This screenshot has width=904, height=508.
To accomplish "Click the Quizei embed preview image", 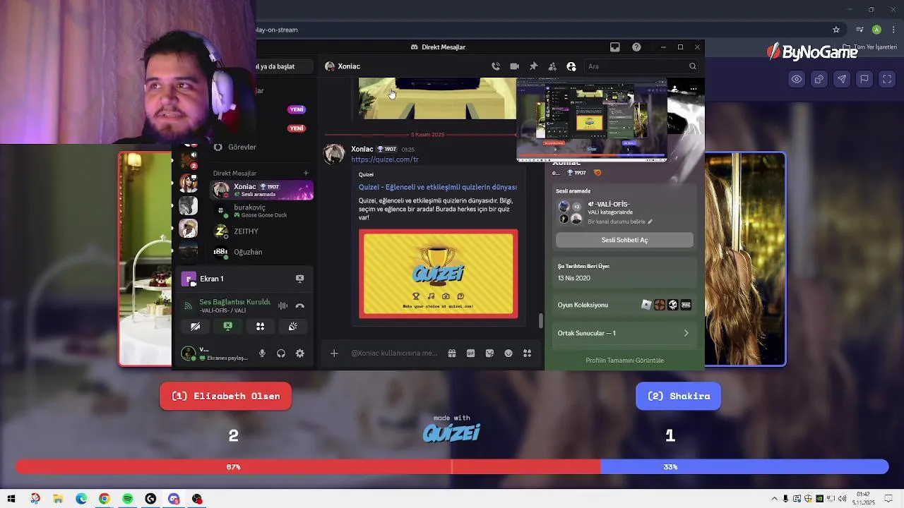I will click(438, 274).
